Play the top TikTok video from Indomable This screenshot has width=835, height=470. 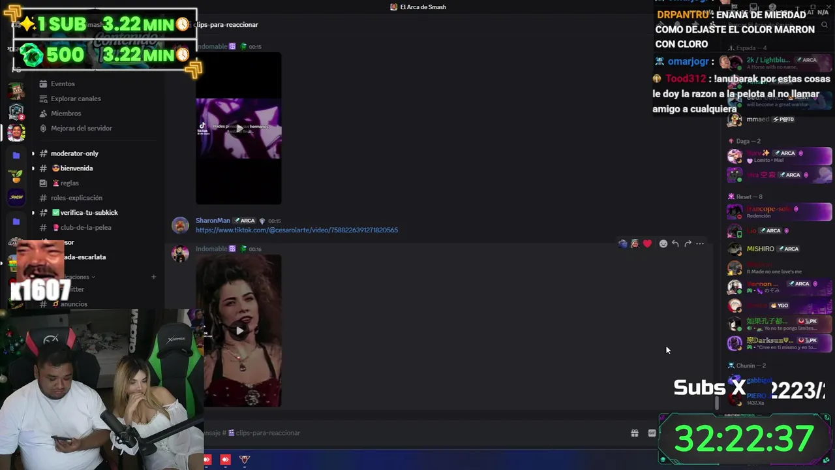[239, 128]
